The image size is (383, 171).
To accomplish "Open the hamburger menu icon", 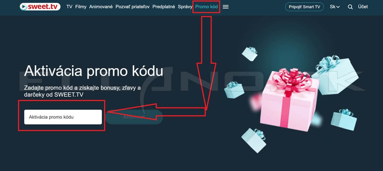I will [226, 7].
